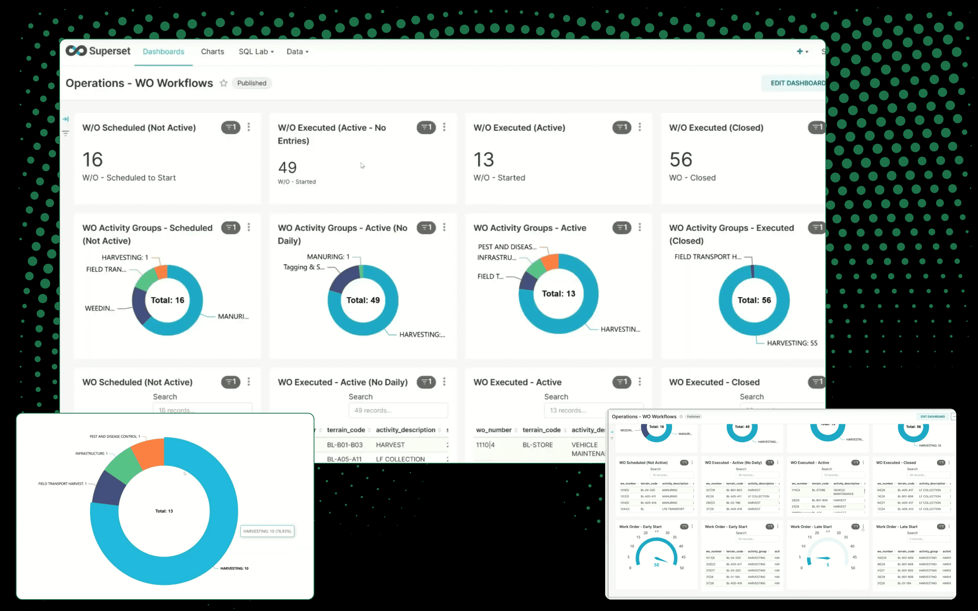The width and height of the screenshot is (978, 611).
Task: Click the filter funnel icon in sidebar
Action: [x=65, y=133]
